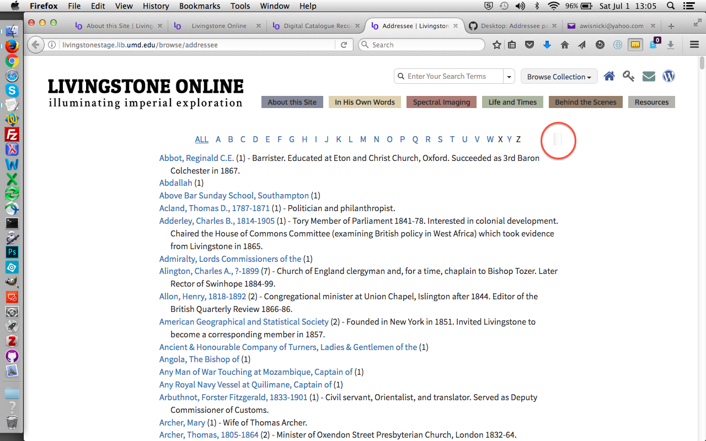The image size is (706, 441).
Task: Click the In His Own Words button
Action: 365,102
